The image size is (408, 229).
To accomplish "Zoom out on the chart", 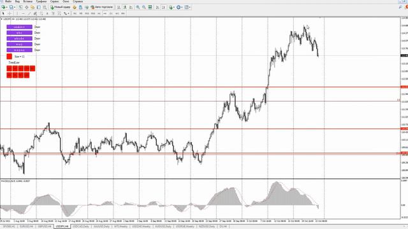I will [x=144, y=7].
